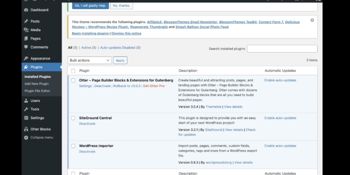The height and width of the screenshot is (175, 350).
Task: Click the Plugin column header at top
Action: [x=84, y=71]
